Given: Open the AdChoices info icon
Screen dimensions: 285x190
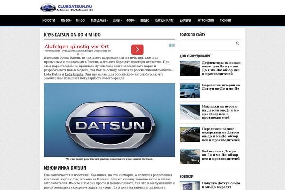Looking at the screenshot, I should pyautogui.click(x=171, y=45).
